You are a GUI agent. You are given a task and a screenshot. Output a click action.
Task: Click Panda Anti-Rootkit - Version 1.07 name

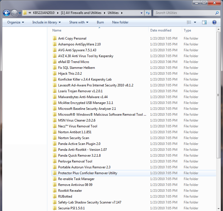point(82,150)
